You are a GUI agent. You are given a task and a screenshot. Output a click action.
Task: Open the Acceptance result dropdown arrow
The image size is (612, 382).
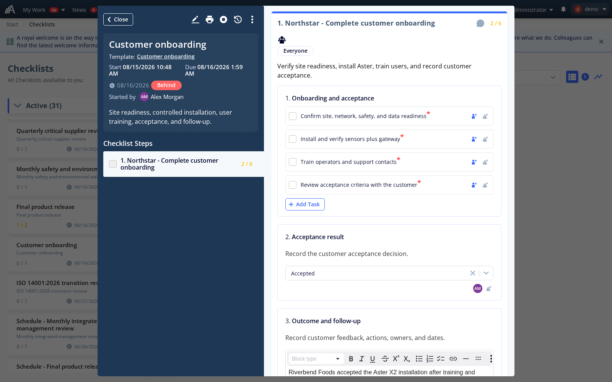click(486, 273)
